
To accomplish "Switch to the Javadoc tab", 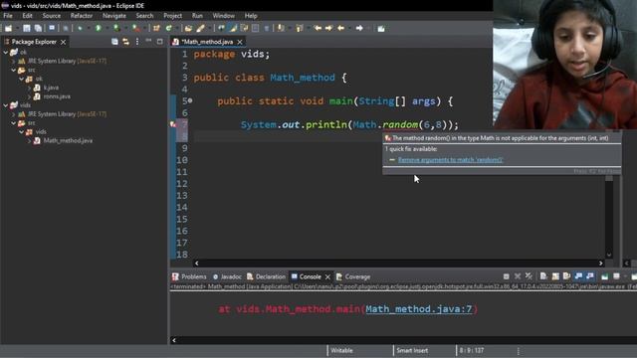I will pyautogui.click(x=227, y=276).
